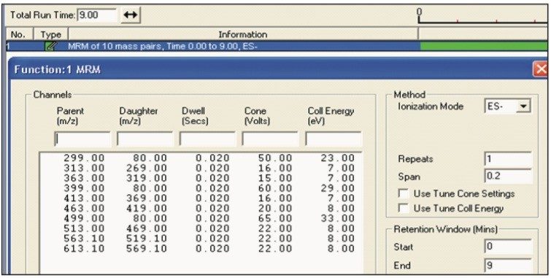Click the Type column header

click(50, 34)
